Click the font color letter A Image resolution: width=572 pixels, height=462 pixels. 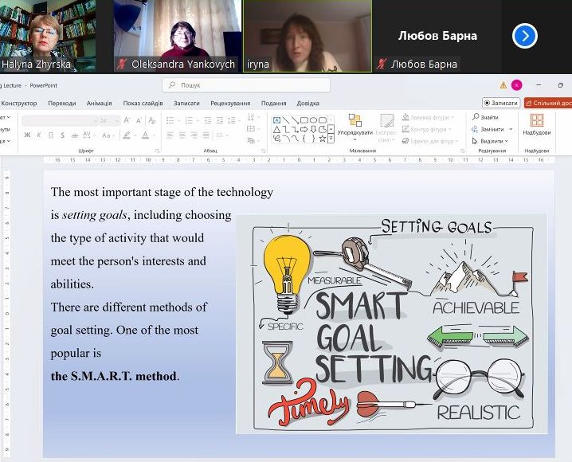click(146, 135)
